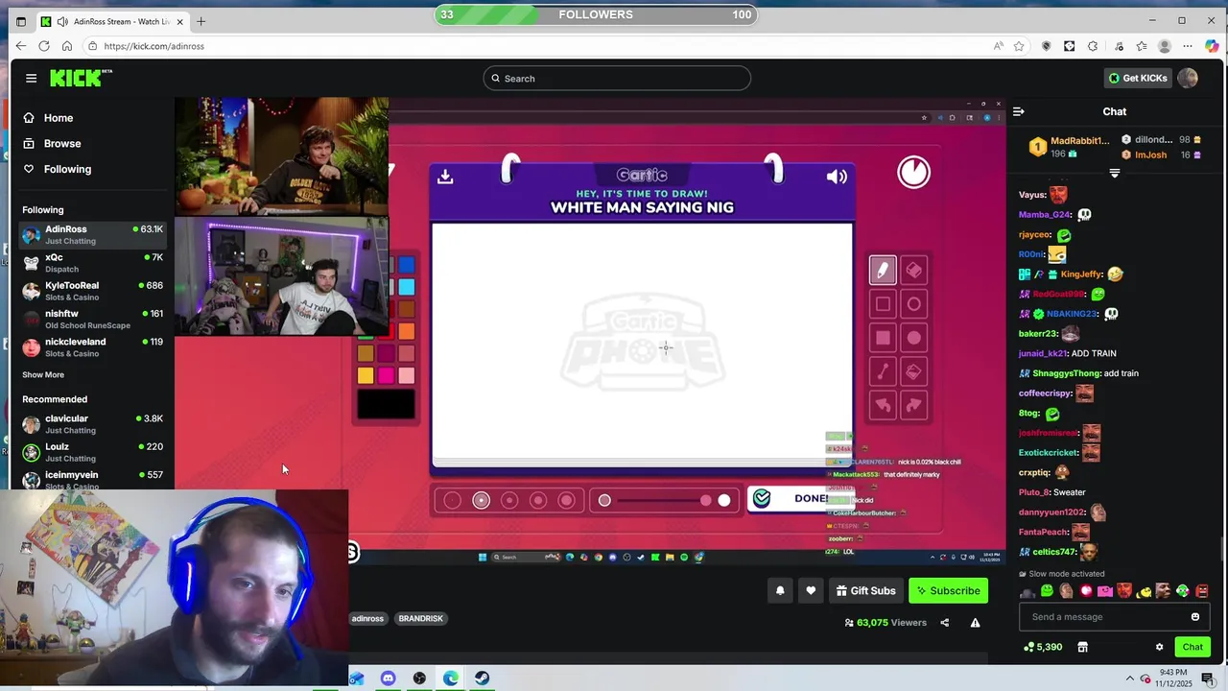Viewport: 1228px width, 691px height.
Task: Open the Kick shop icon below chat
Action: (1082, 647)
